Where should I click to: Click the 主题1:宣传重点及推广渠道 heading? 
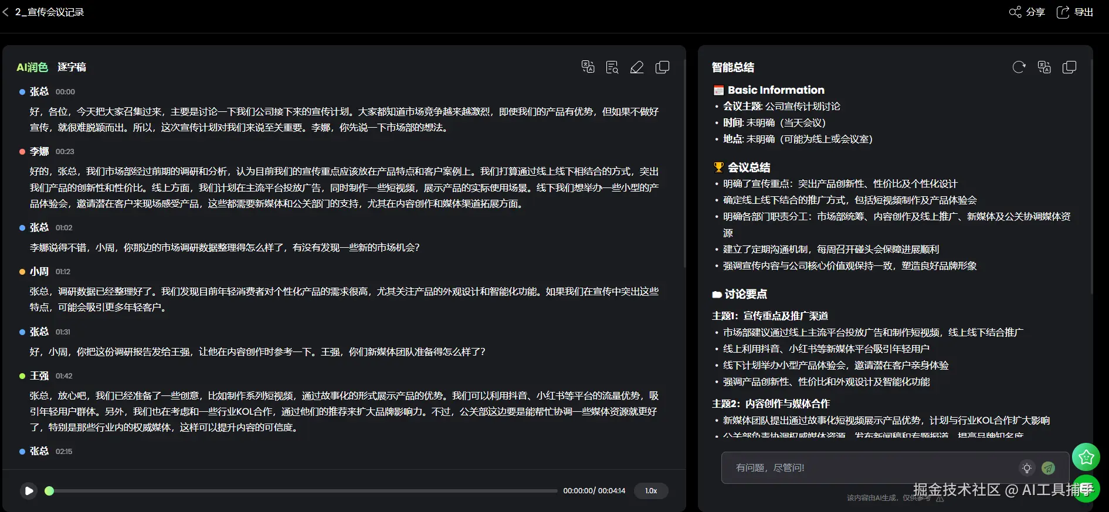770,316
